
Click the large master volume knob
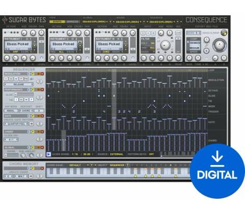click(x=219, y=45)
